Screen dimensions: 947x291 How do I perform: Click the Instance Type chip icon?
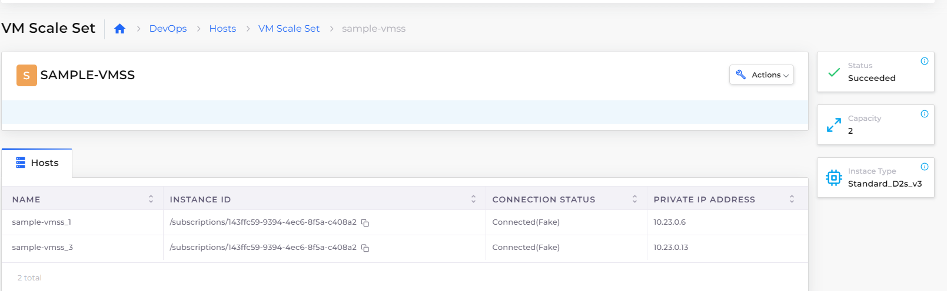tap(834, 178)
